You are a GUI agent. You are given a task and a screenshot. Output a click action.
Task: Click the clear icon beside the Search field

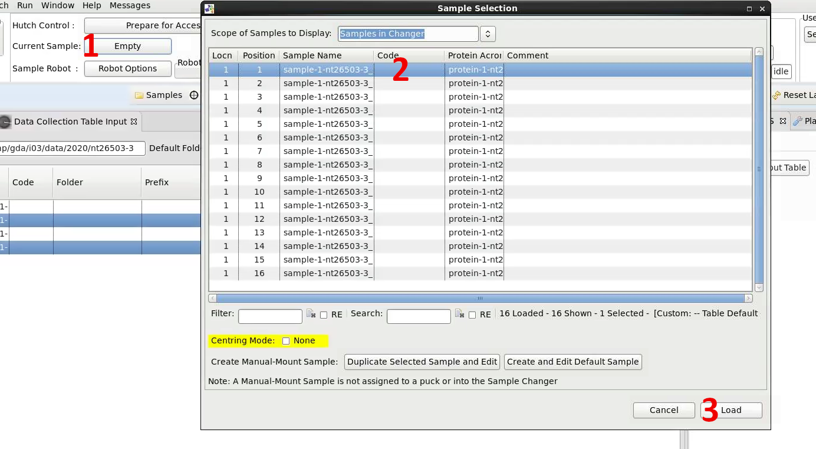tap(459, 314)
